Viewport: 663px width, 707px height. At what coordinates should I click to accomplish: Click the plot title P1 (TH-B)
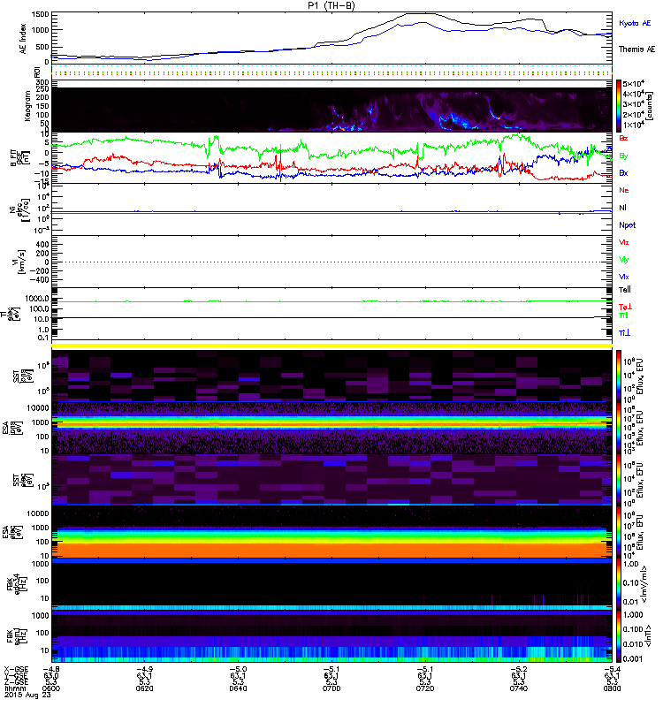click(x=331, y=5)
